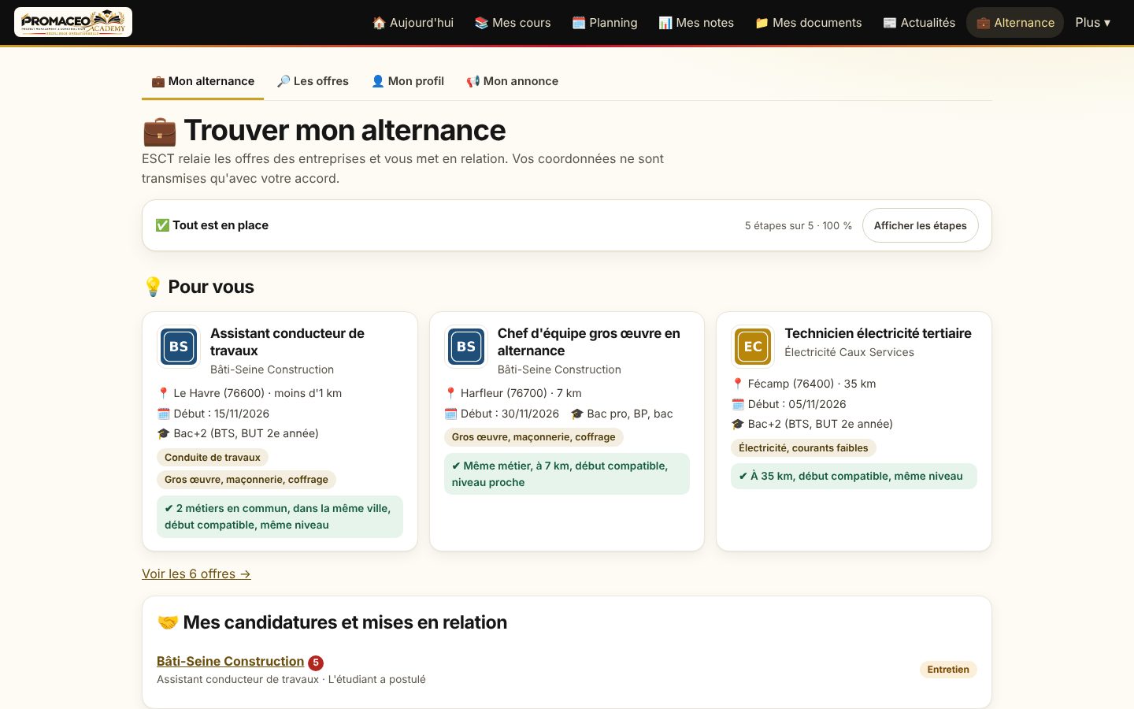Click the red 5 notification badge
Screen dimensions: 1134x709
[x=316, y=663]
